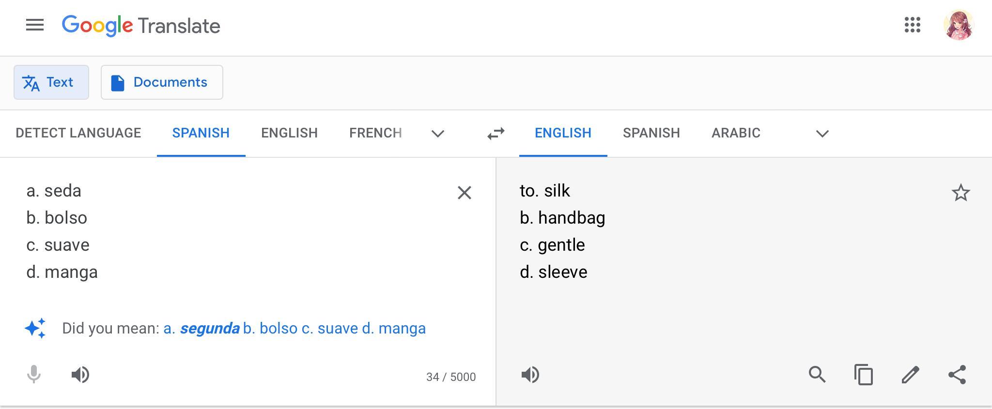Open the main hamburger menu

tap(34, 25)
